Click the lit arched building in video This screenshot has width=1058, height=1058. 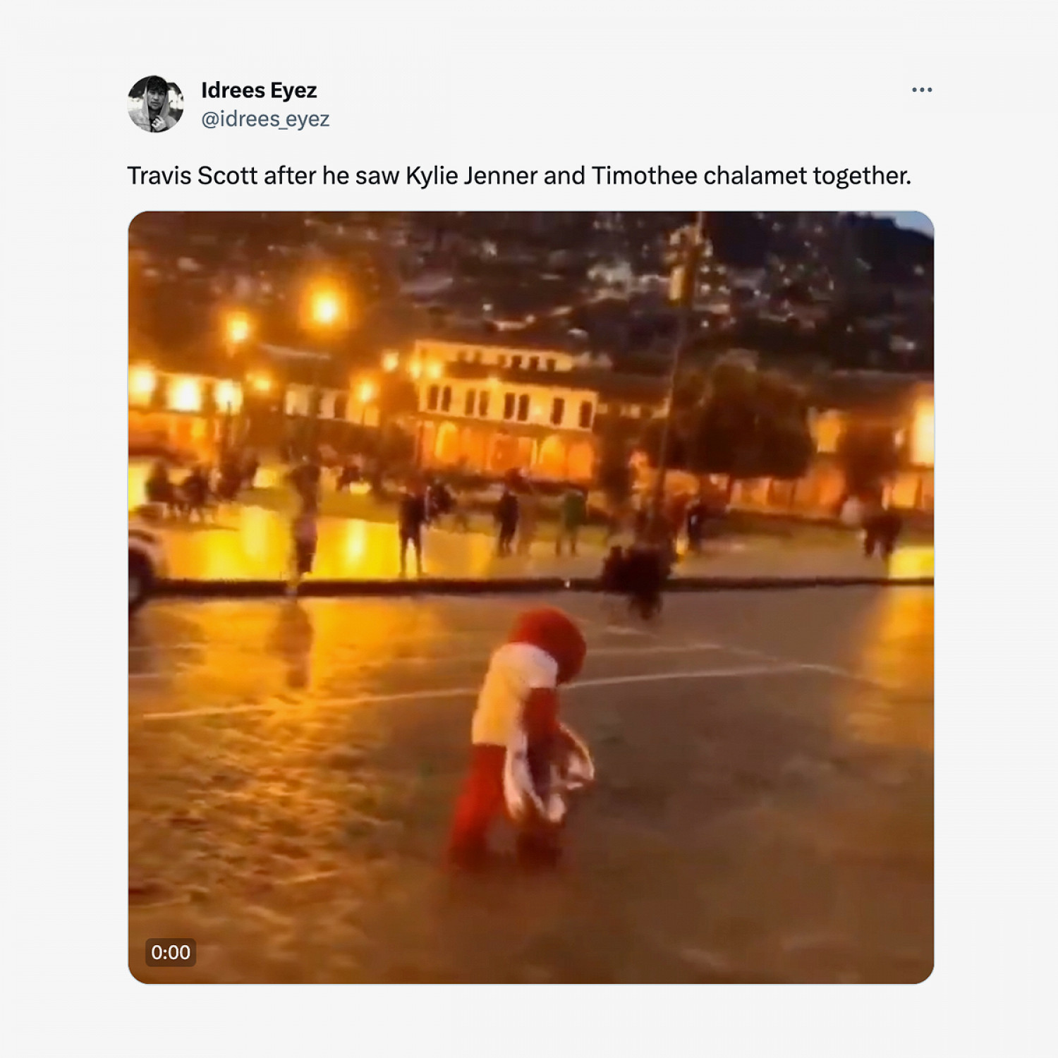pos(505,409)
